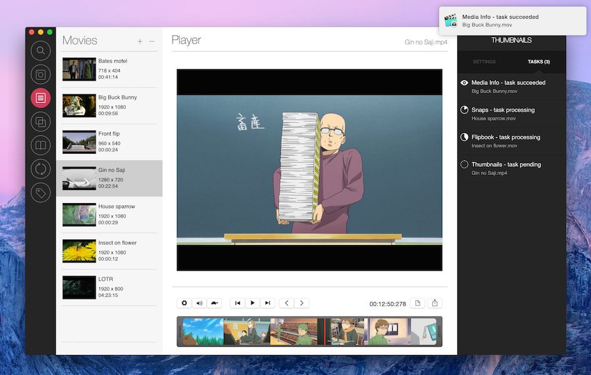The width and height of the screenshot is (591, 375).
Task: Step forward using the right chevron
Action: [x=301, y=302]
